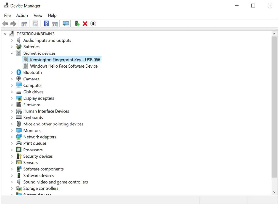Click the Batteries category icon
This screenshot has width=279, height=204.
(x=19, y=47)
